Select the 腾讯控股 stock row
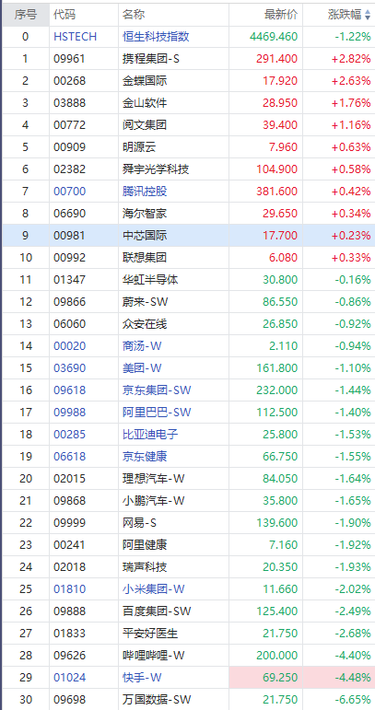375x710 pixels. click(188, 192)
